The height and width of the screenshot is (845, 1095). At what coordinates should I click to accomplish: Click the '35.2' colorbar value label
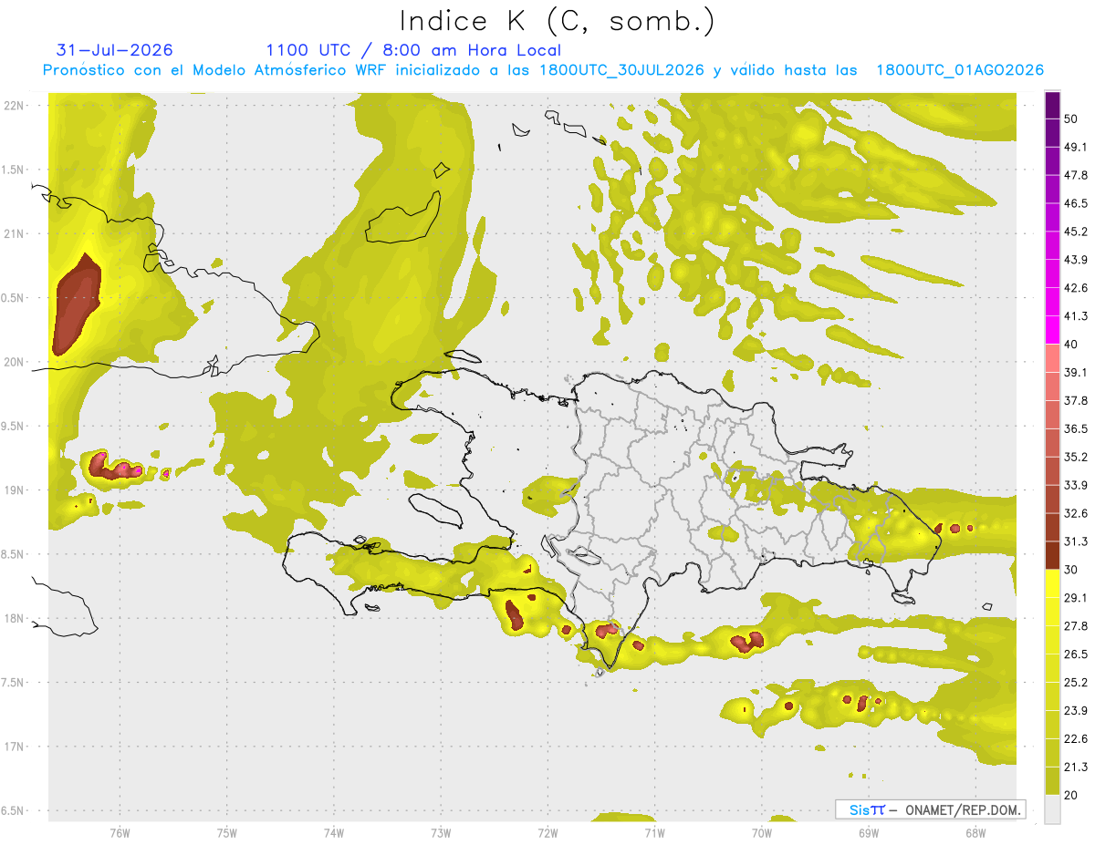pos(1076,457)
